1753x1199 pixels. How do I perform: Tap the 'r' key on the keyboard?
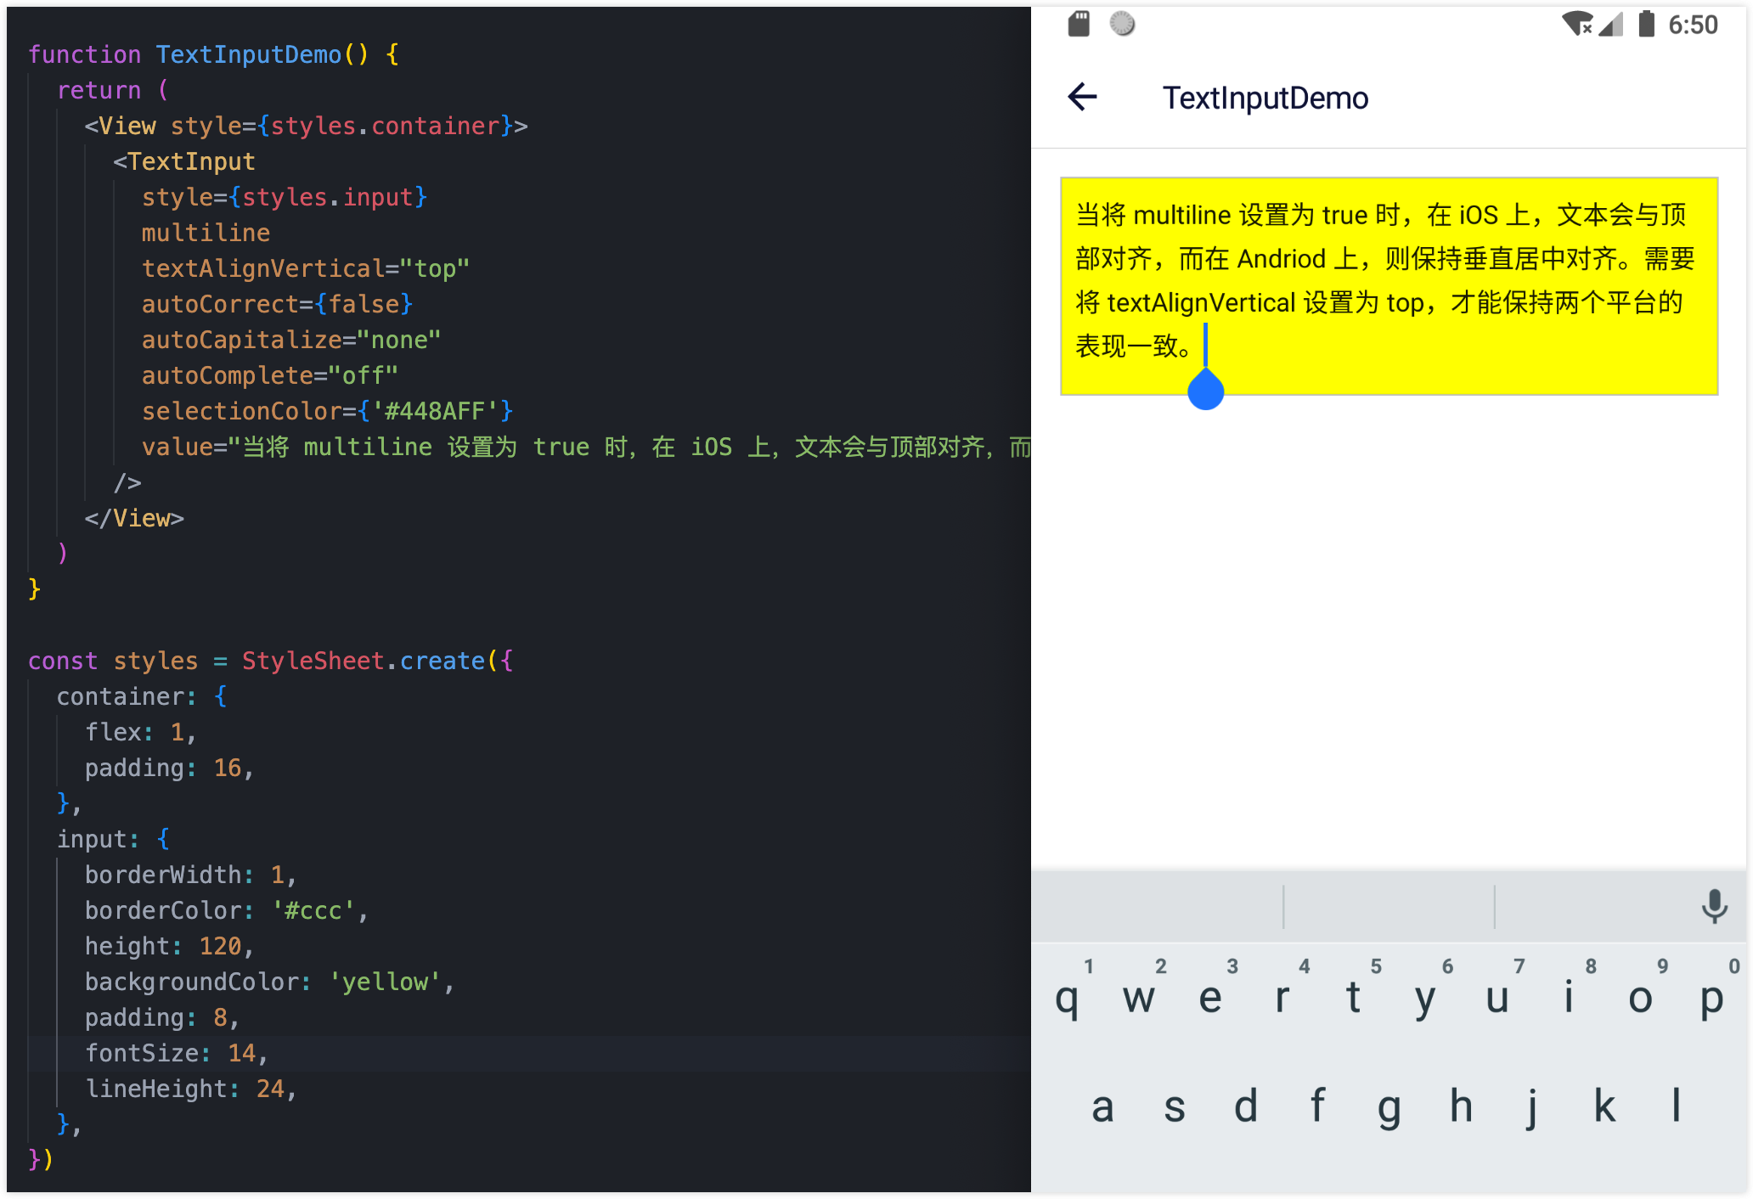click(x=1282, y=995)
